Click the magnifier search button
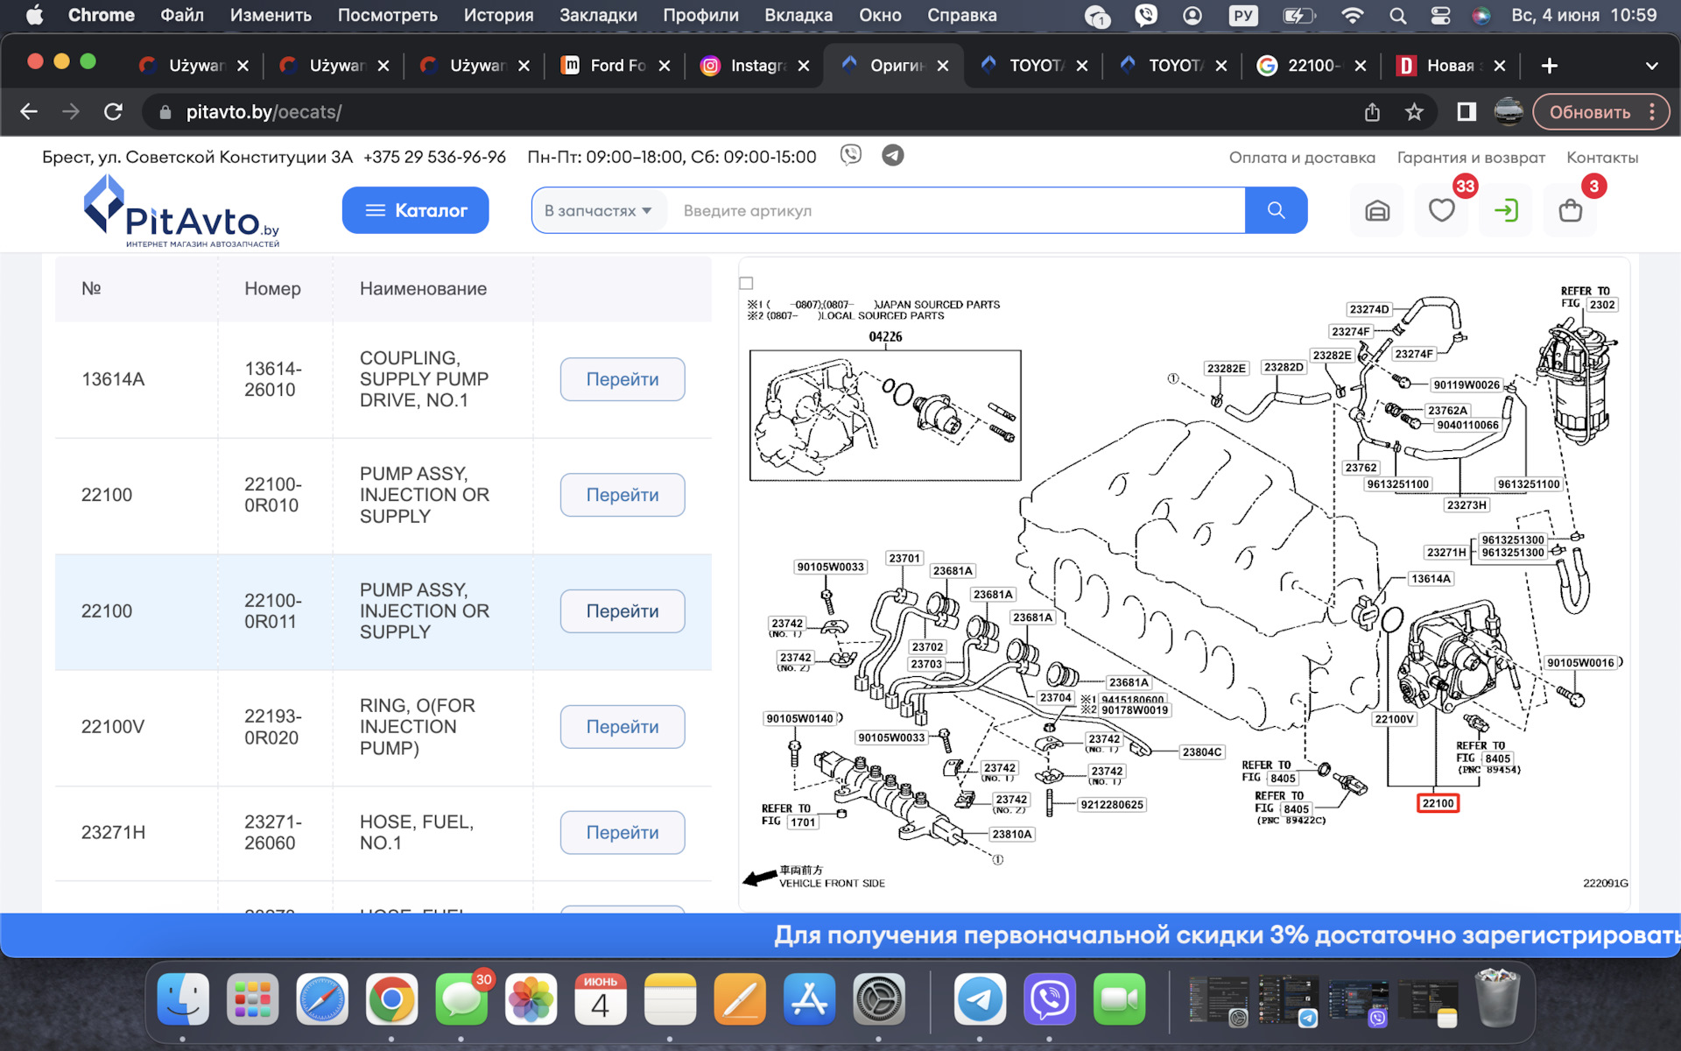Image resolution: width=1681 pixels, height=1051 pixels. point(1276,210)
